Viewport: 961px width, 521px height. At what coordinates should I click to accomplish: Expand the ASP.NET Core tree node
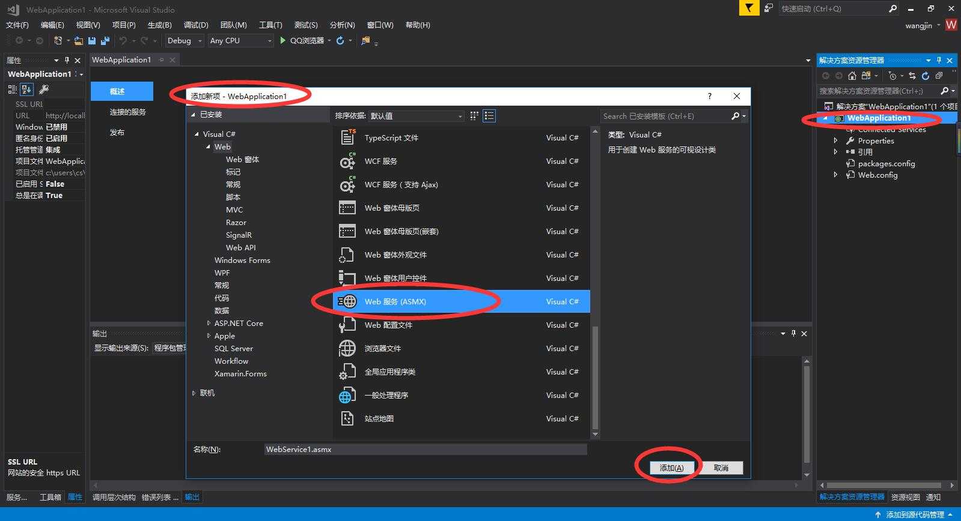[x=209, y=323]
